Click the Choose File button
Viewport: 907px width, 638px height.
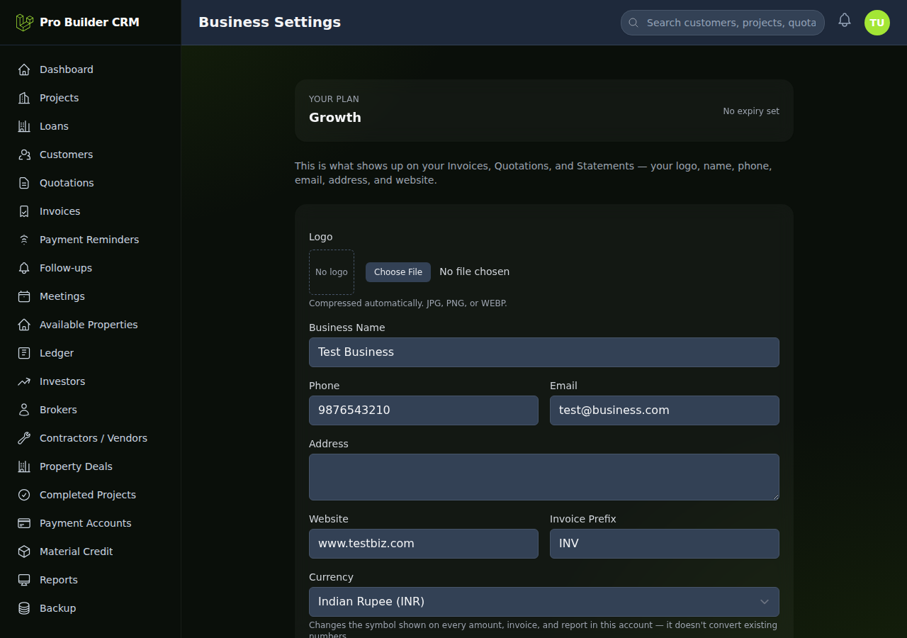click(398, 272)
